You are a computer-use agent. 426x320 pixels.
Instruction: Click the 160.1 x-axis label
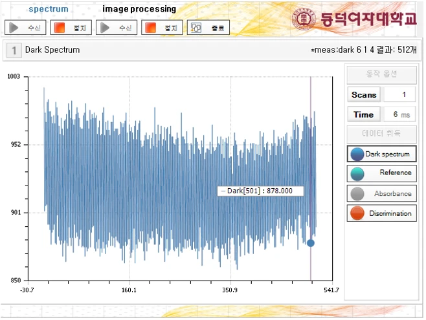coord(129,290)
